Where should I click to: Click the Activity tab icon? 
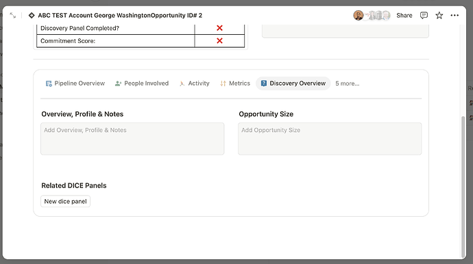(182, 83)
